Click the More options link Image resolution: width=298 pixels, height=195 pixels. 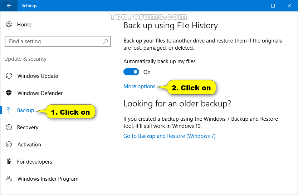(140, 86)
